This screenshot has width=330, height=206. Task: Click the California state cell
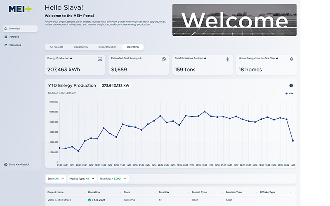coord(130,200)
